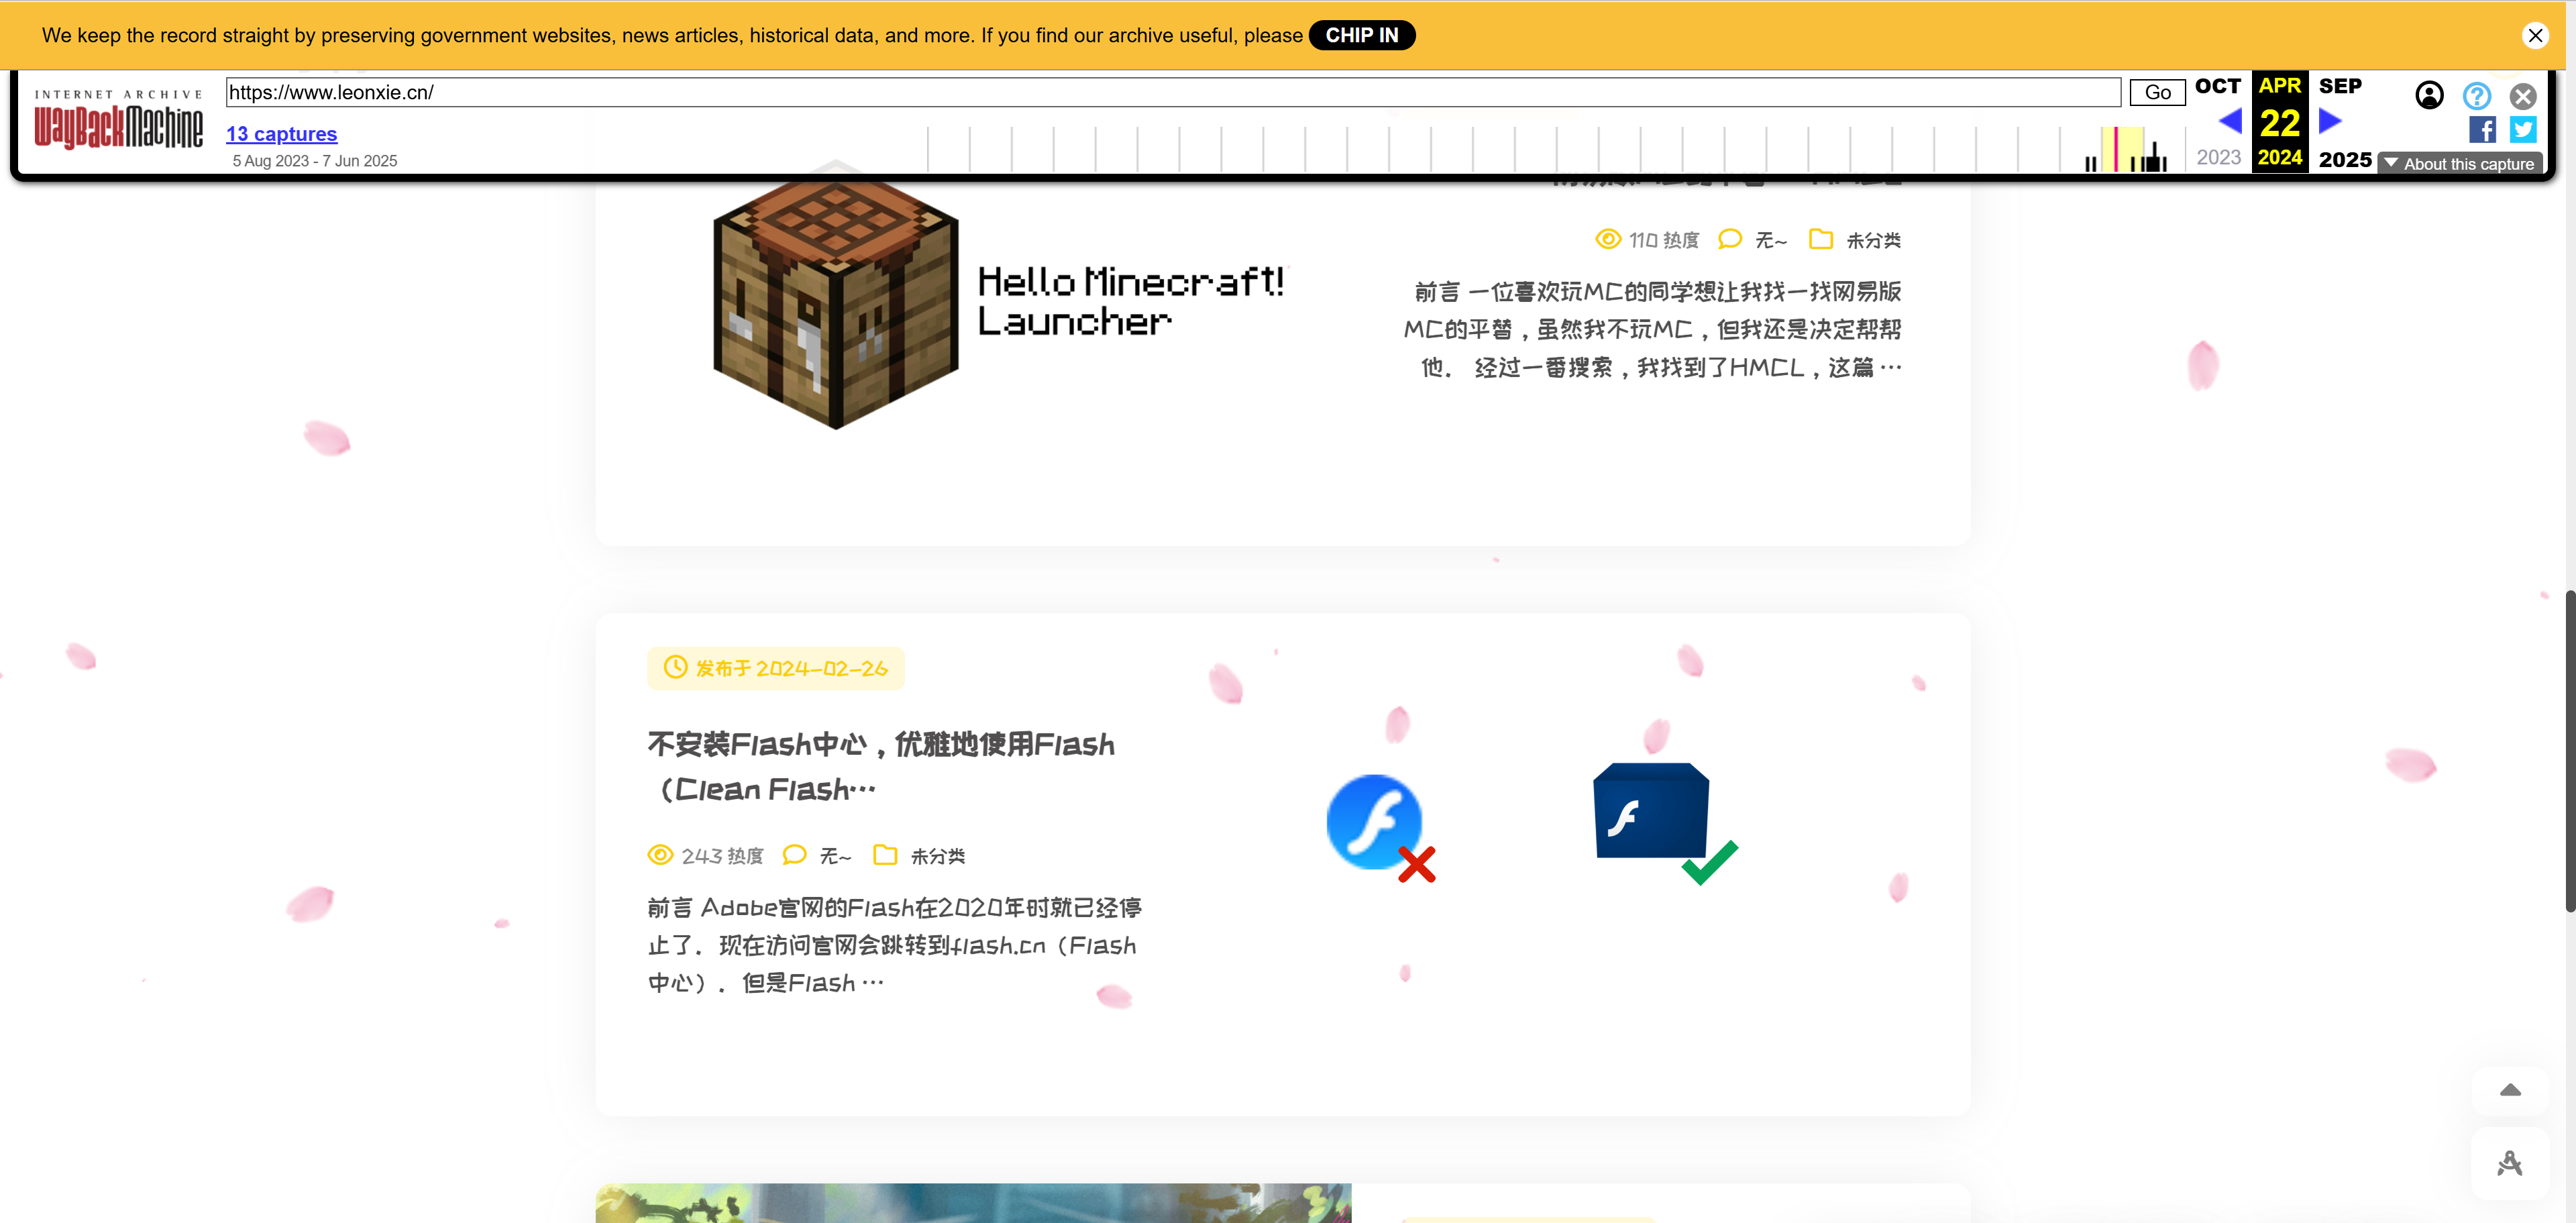Click folder icon in HMCL post
Image resolution: width=2576 pixels, height=1223 pixels.
(x=1820, y=239)
